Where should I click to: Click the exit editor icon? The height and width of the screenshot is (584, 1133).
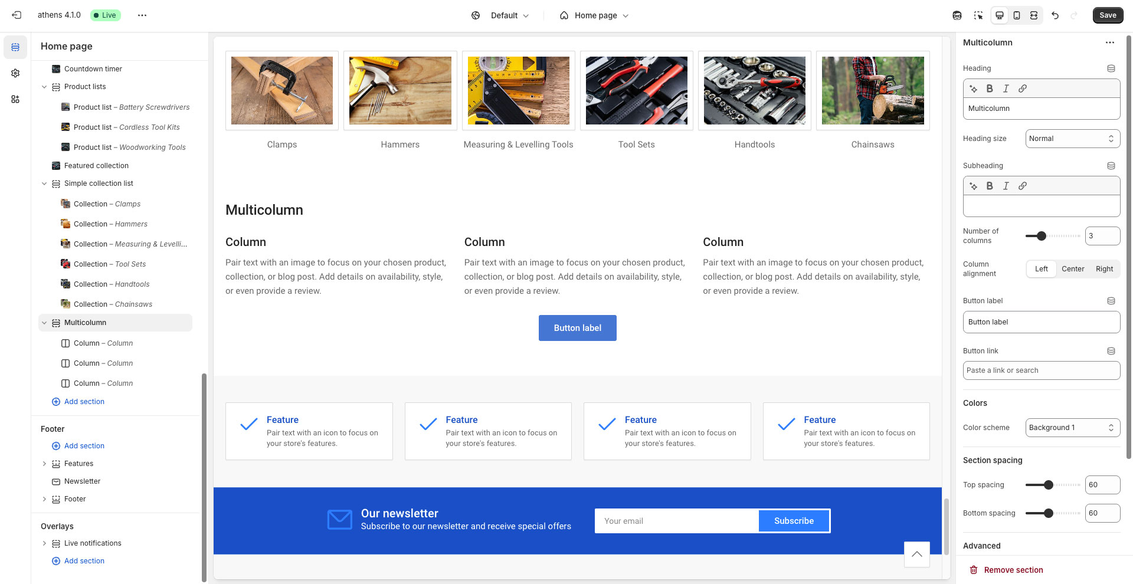(x=17, y=15)
